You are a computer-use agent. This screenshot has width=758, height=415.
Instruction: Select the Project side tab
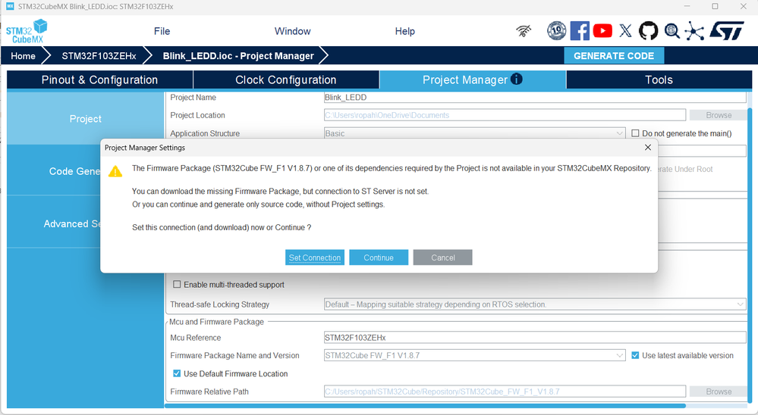pyautogui.click(x=86, y=118)
